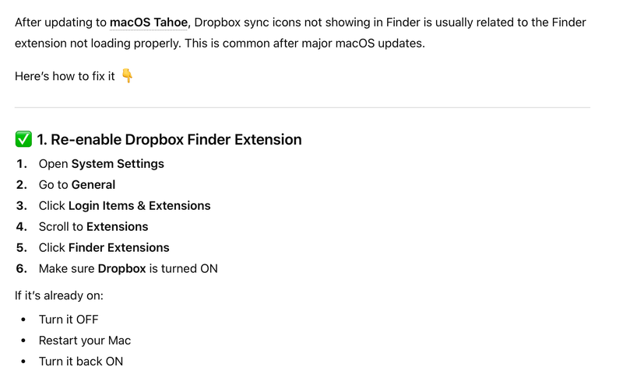623x388 pixels.
Task: Click the "Here's how to fix it" text
Action: [65, 77]
